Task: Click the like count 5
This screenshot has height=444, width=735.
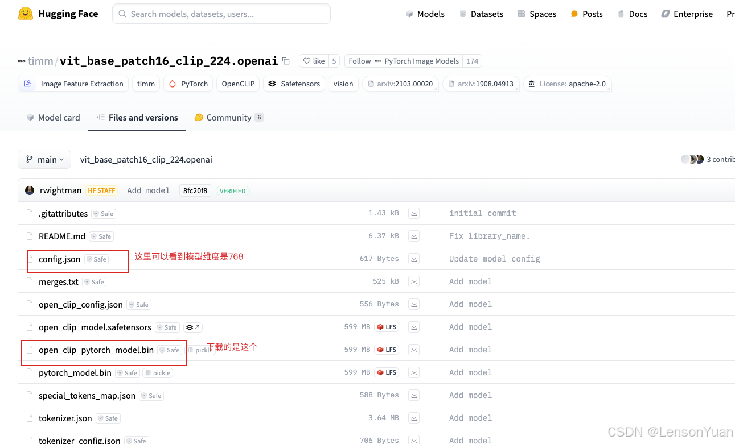Action: coord(334,61)
